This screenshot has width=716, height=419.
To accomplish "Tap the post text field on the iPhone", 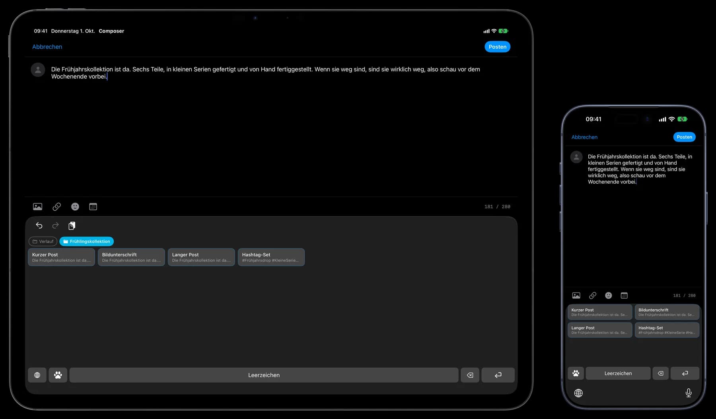I will 640,169.
